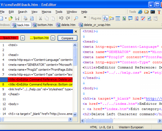
Task: Switch to the delete.htm document tab
Action: (x=66, y=25)
